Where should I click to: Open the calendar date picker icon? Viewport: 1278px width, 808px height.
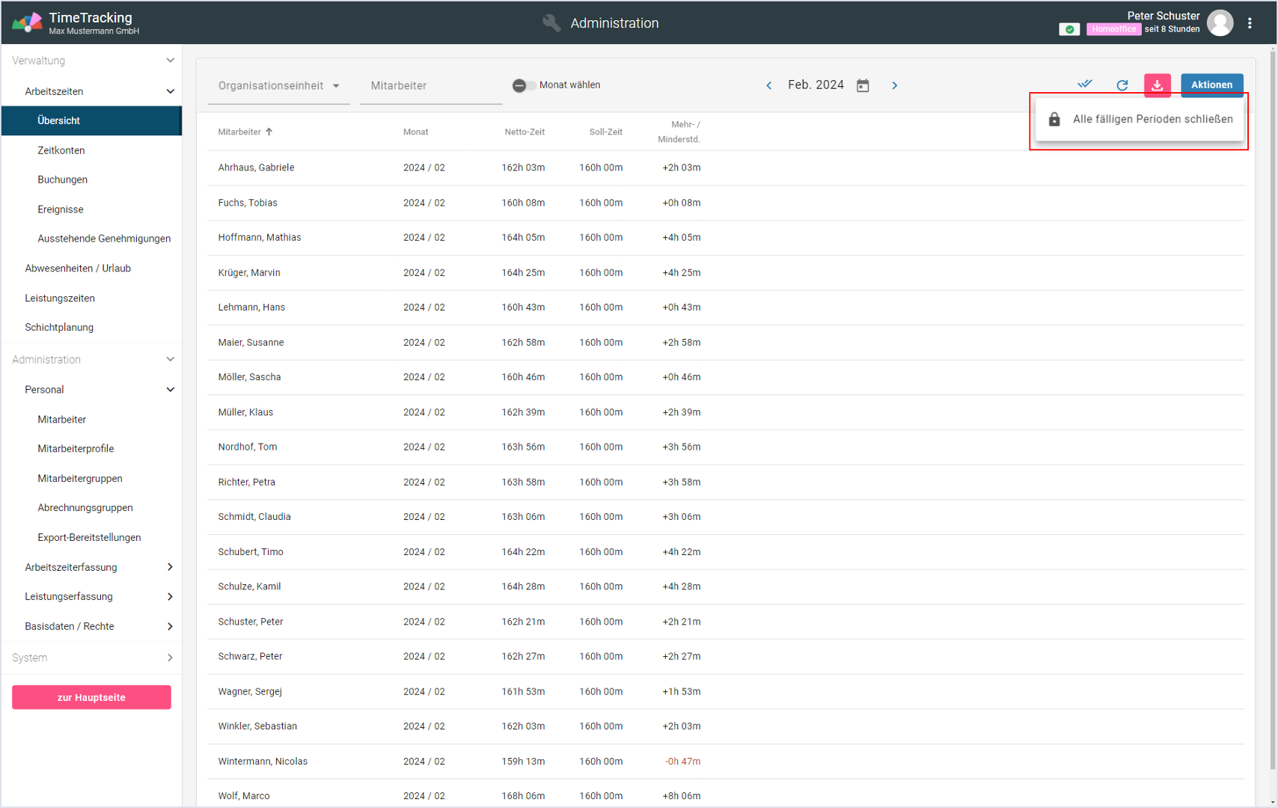tap(863, 85)
